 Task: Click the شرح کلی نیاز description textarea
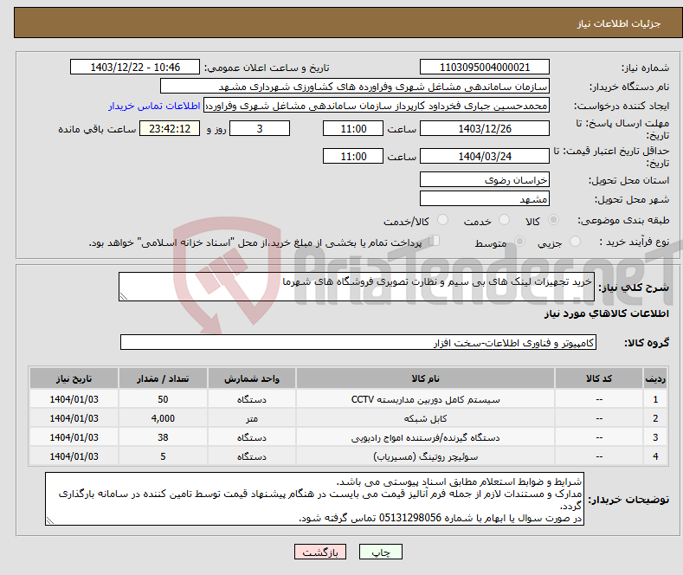point(357,287)
